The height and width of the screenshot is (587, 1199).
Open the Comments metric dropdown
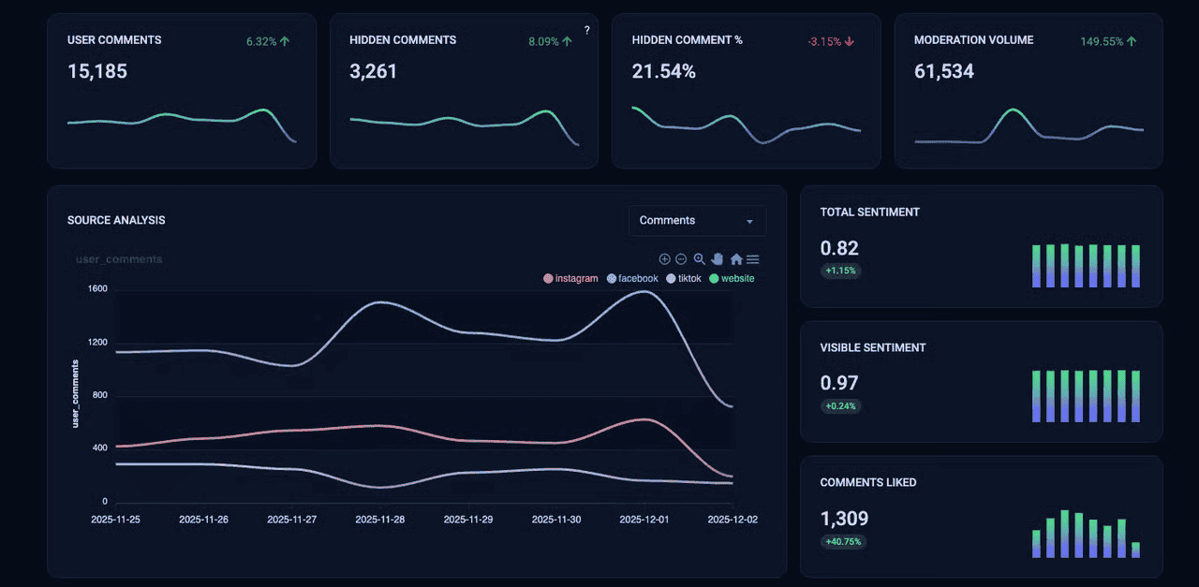pyautogui.click(x=697, y=221)
